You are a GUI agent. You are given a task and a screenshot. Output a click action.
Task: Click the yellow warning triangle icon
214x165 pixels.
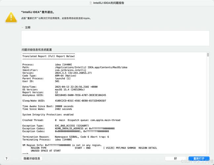(11, 16)
